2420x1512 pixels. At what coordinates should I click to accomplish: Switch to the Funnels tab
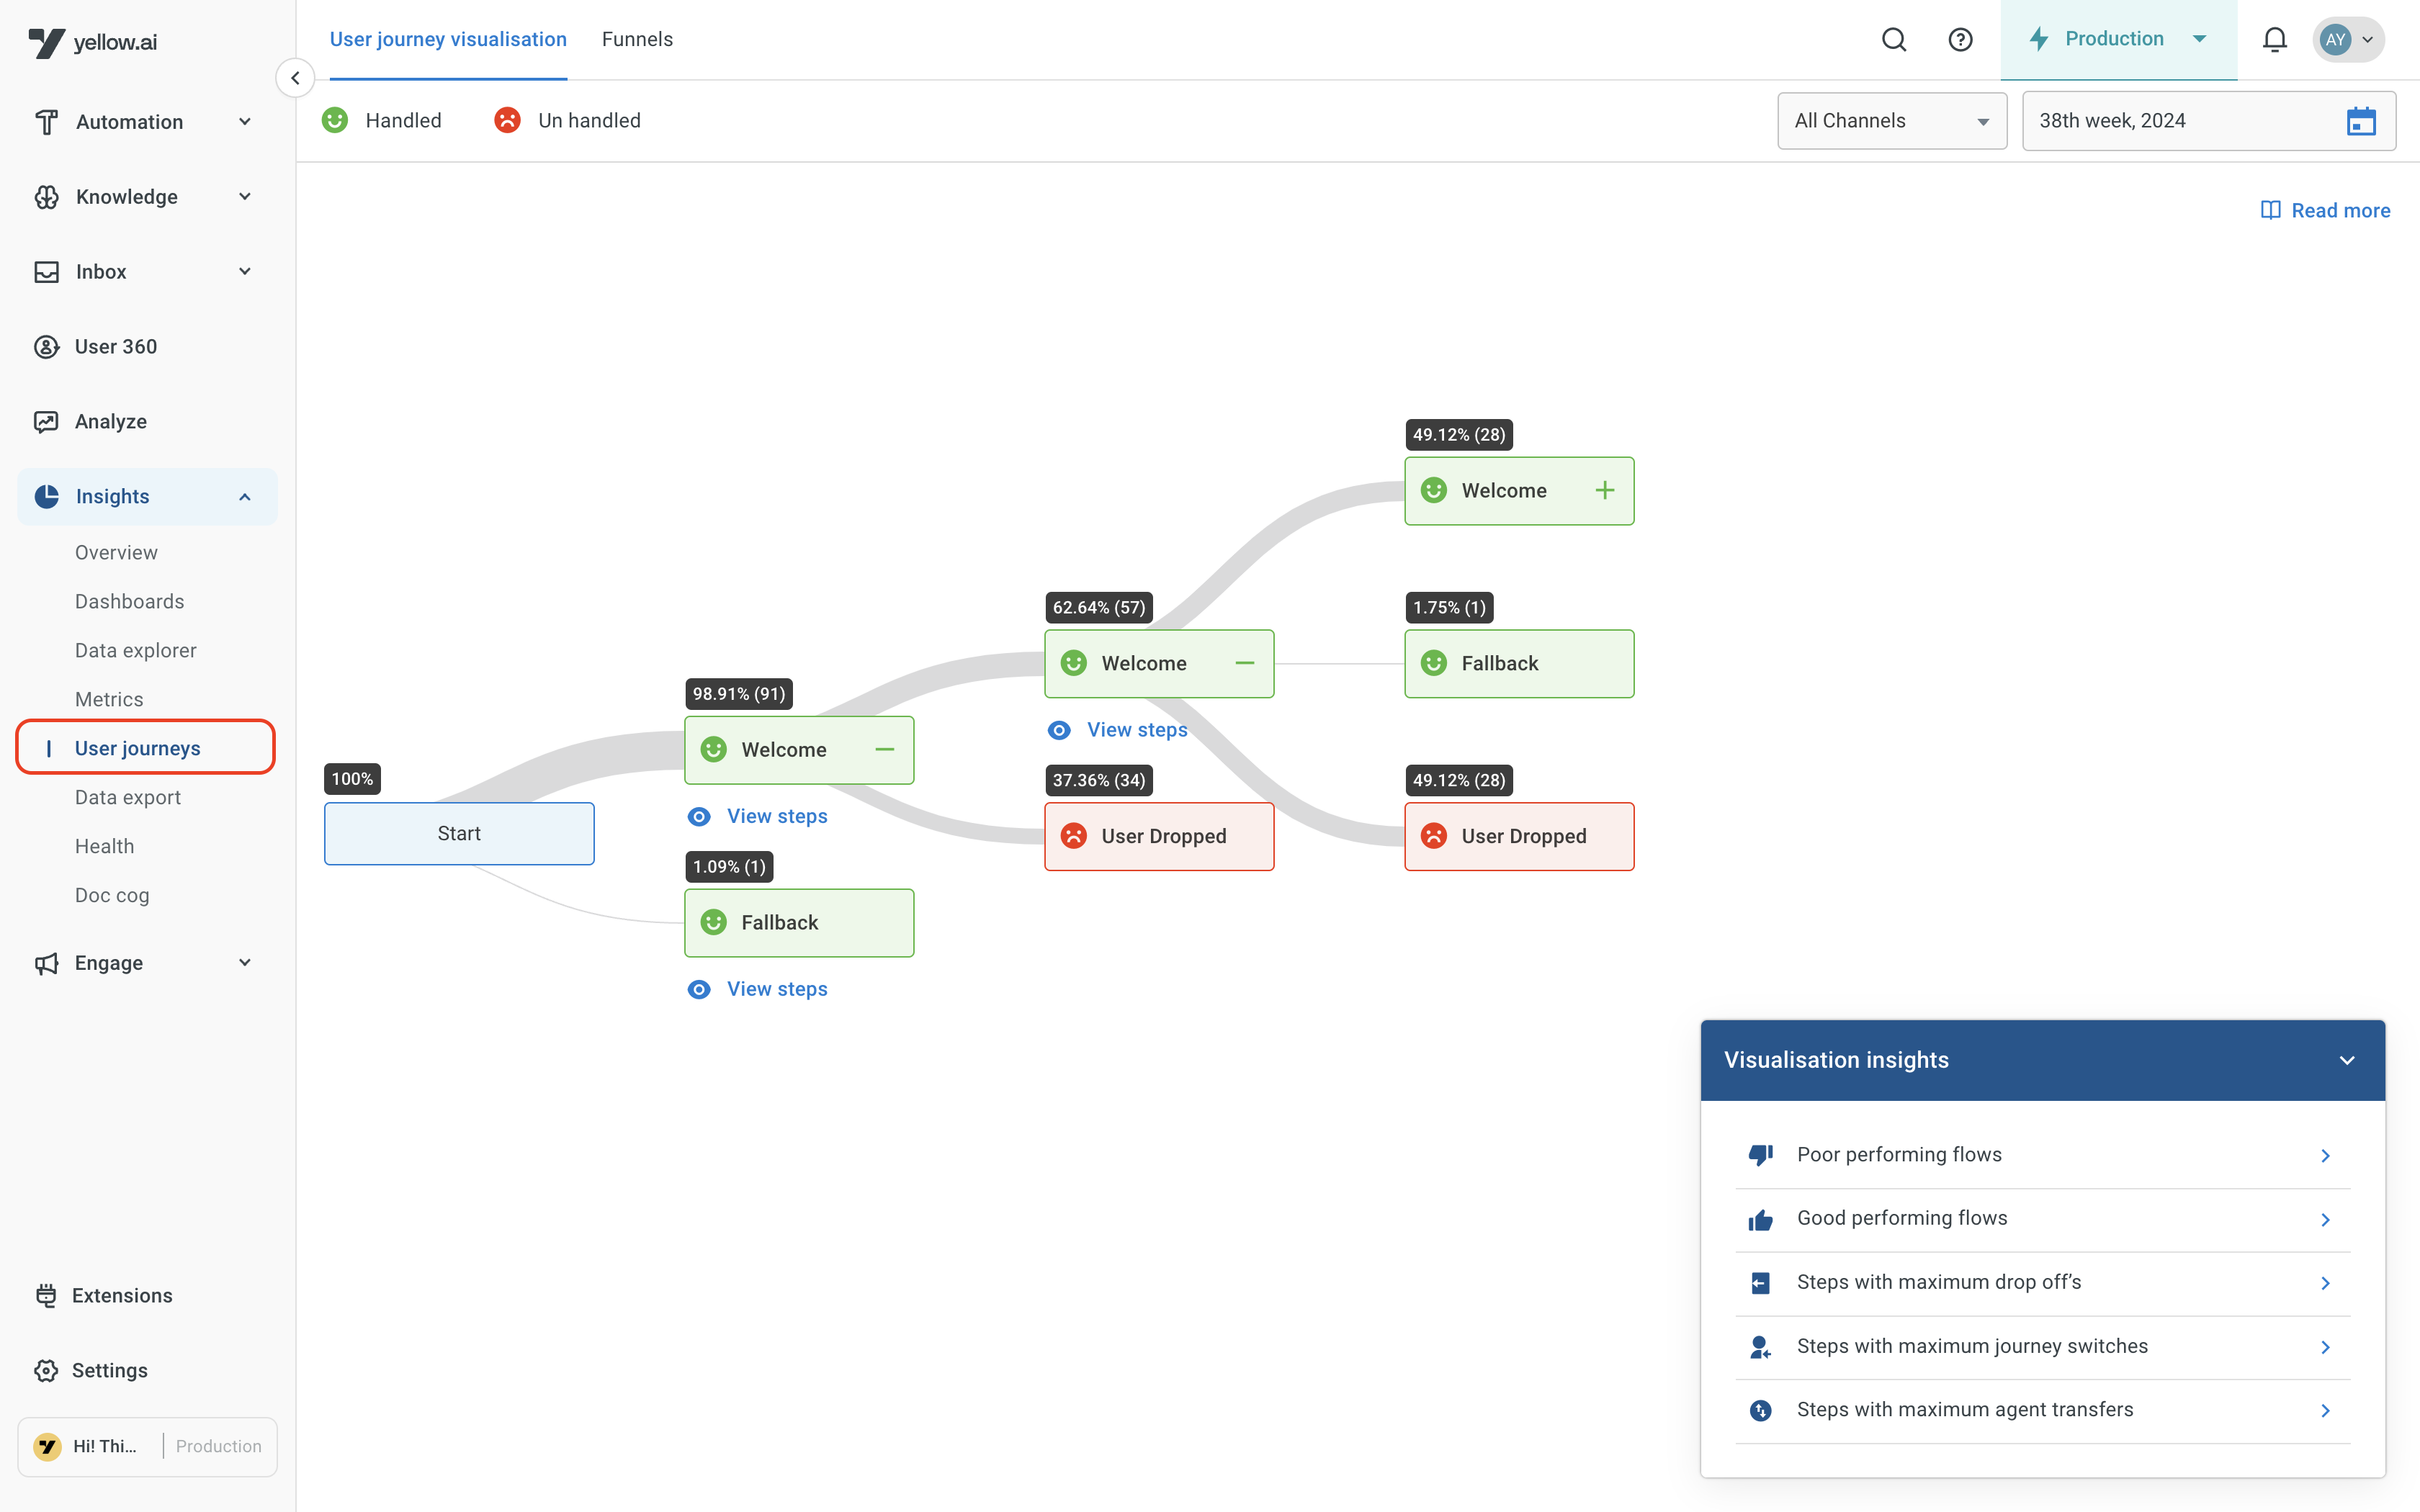tap(637, 40)
